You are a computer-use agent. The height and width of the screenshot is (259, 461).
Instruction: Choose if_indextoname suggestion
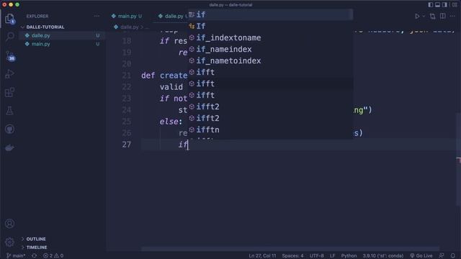pyautogui.click(x=271, y=37)
